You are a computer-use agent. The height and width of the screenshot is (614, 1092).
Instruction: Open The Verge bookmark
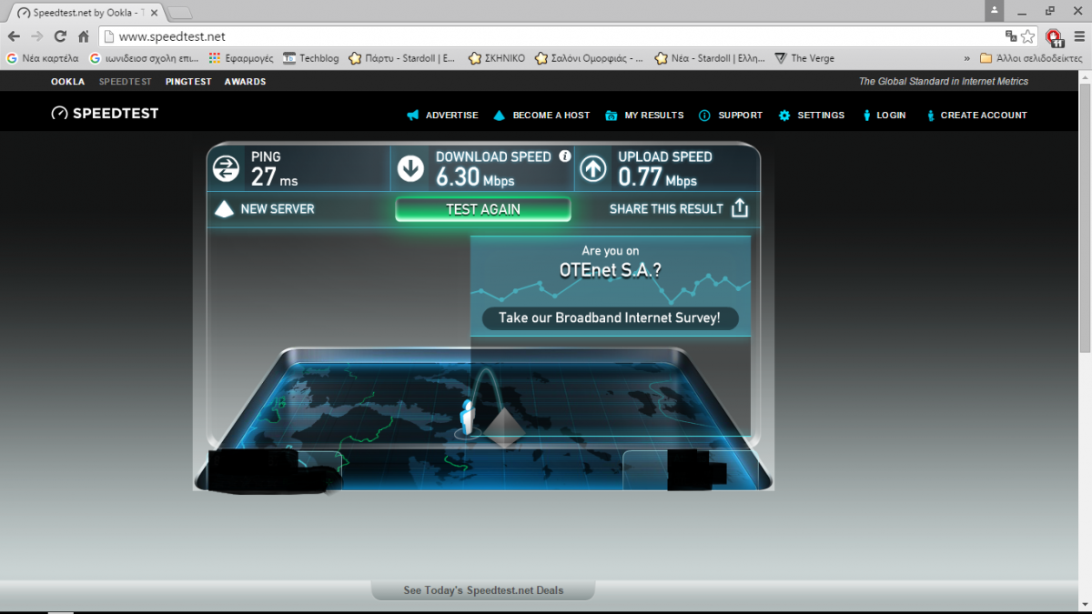804,58
